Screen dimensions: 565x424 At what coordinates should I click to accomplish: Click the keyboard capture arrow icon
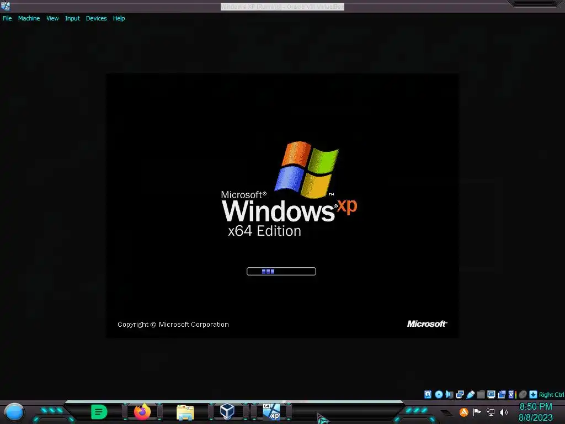pos(534,394)
